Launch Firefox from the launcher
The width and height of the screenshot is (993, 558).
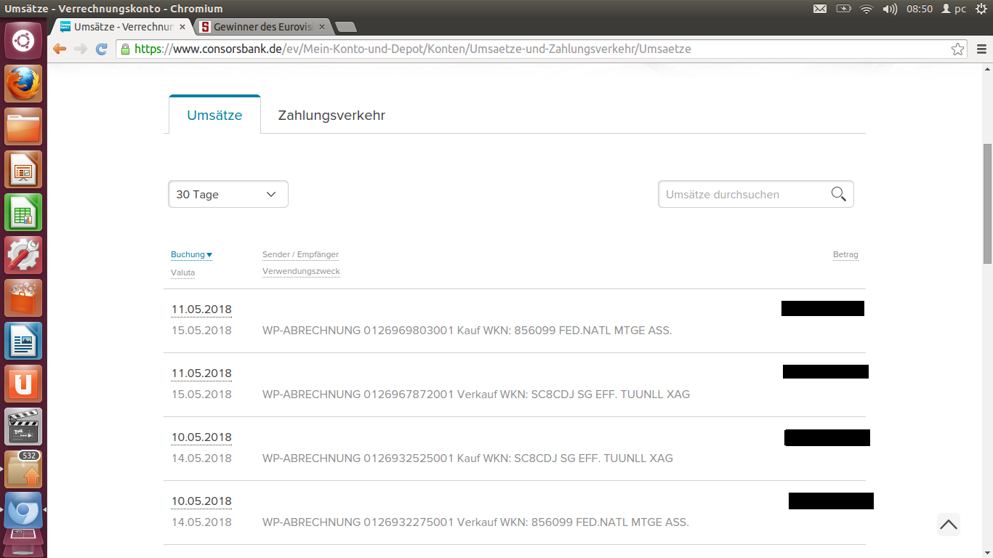point(23,83)
